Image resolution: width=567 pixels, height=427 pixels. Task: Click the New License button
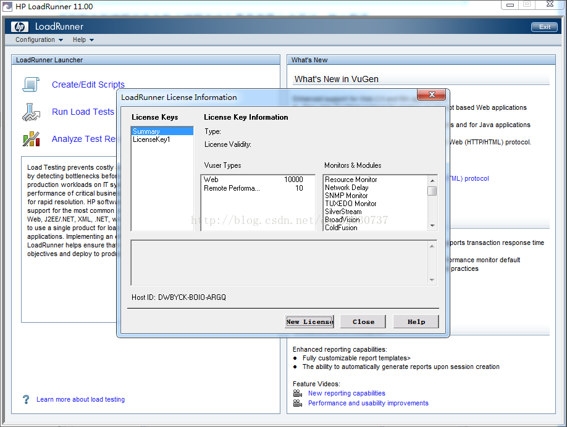pos(309,321)
